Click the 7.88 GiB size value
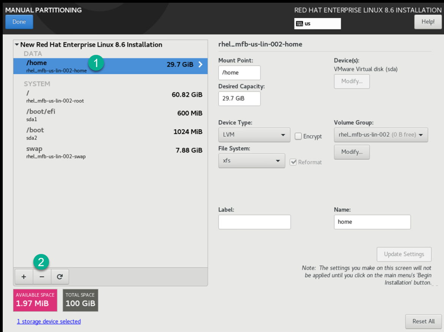 click(x=189, y=150)
